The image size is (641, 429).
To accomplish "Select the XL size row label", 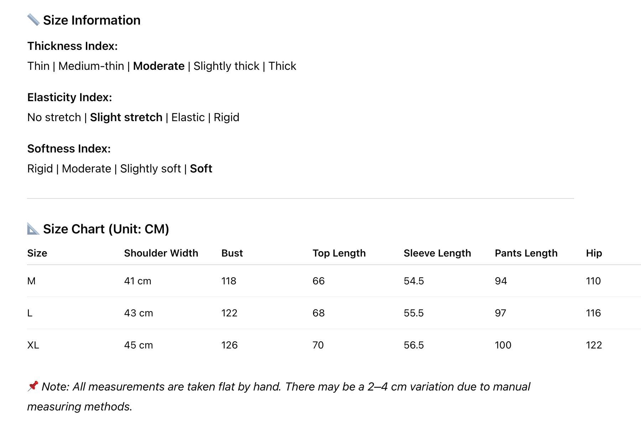I will [x=33, y=345].
